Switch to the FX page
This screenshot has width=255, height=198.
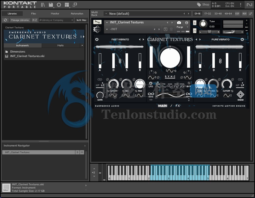pyautogui.click(x=178, y=106)
